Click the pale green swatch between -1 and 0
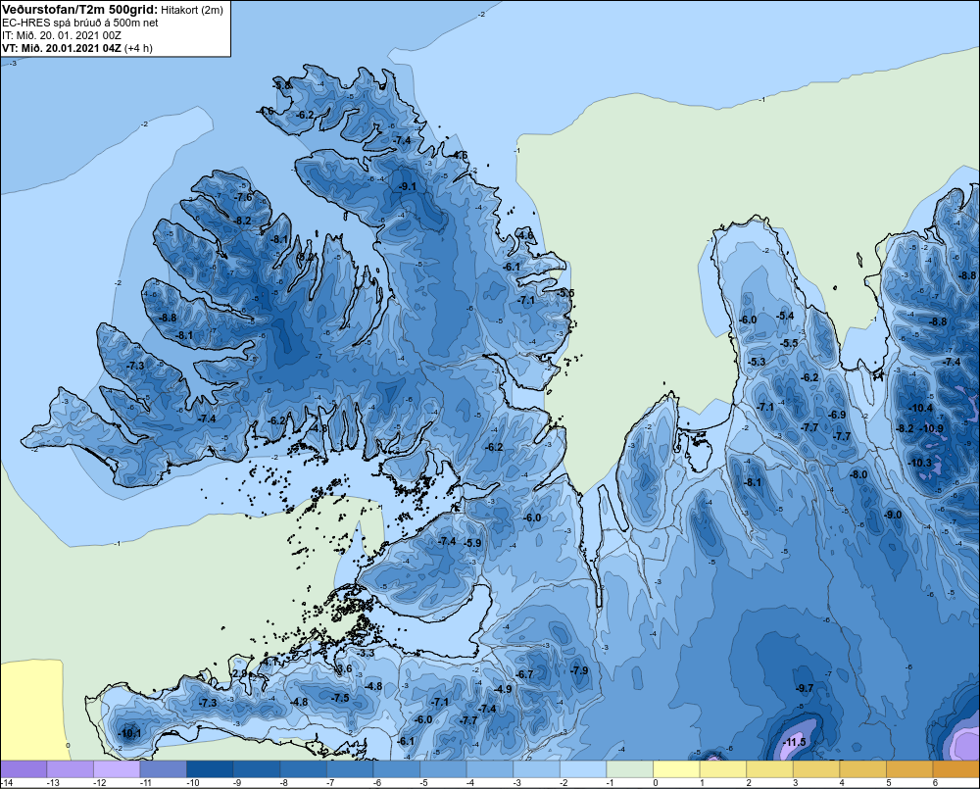Viewport: 980px width, 789px height. tap(630, 769)
